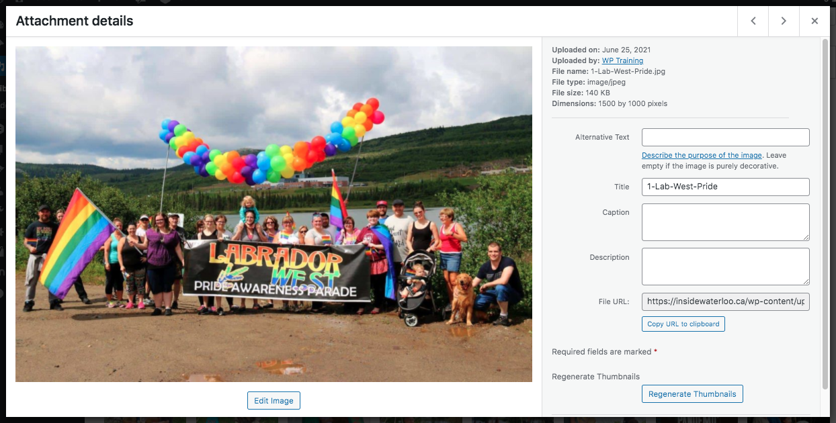Follow 'Describe the purpose of the image' link
Screen dimensions: 836x423
click(702, 155)
